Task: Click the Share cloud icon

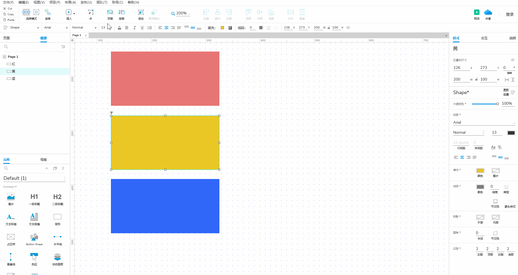Action: point(488,12)
